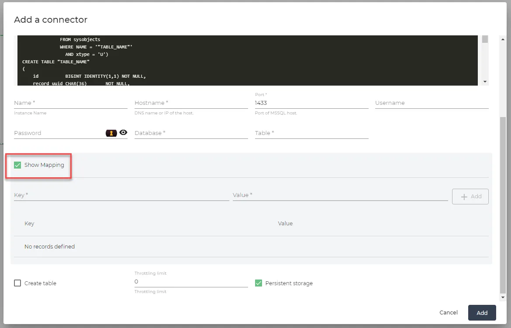Click the dialog vertical scrollbar thumb
The height and width of the screenshot is (328, 511).
click(x=503, y=205)
